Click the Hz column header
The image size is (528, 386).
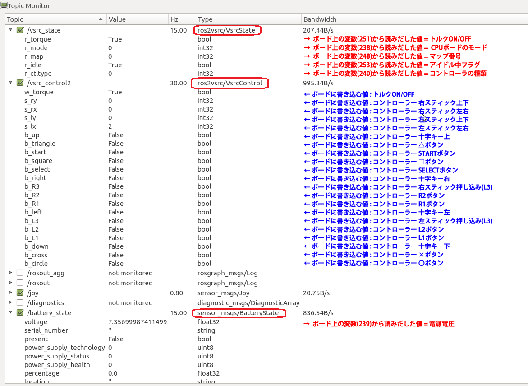tap(182, 19)
